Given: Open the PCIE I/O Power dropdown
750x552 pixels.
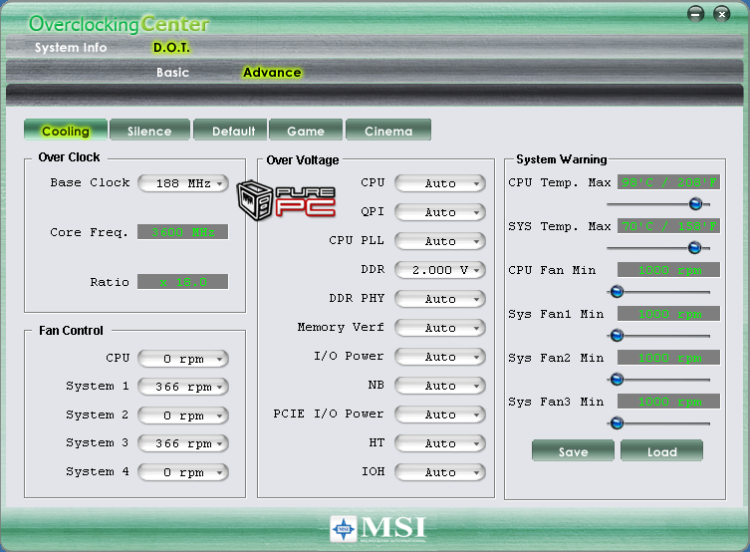Looking at the screenshot, I should point(440,414).
